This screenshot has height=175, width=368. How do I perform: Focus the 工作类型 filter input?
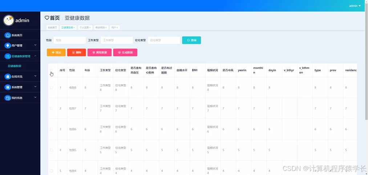pyautogui.click(x=117, y=40)
